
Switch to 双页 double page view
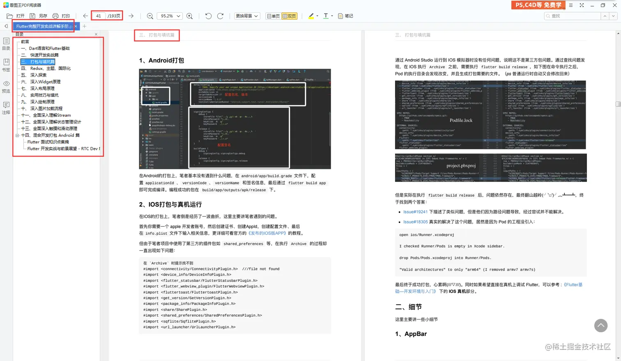[x=290, y=16]
